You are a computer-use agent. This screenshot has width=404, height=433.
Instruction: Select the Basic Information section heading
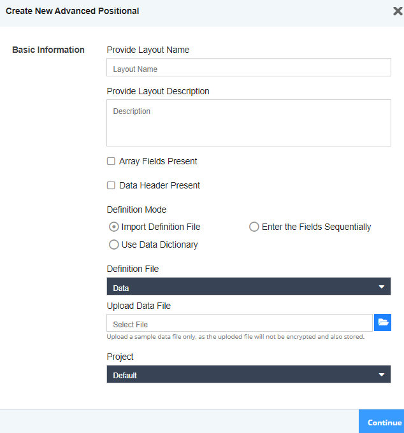48,50
